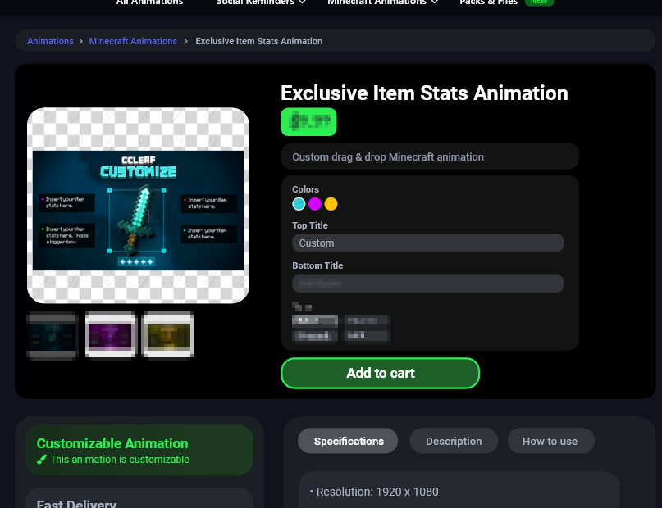View the main sword animation preview

138,206
